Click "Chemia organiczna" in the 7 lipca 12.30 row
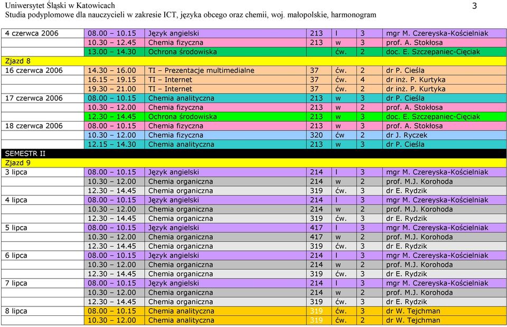Screen dimensions: 507x327 point(181,302)
